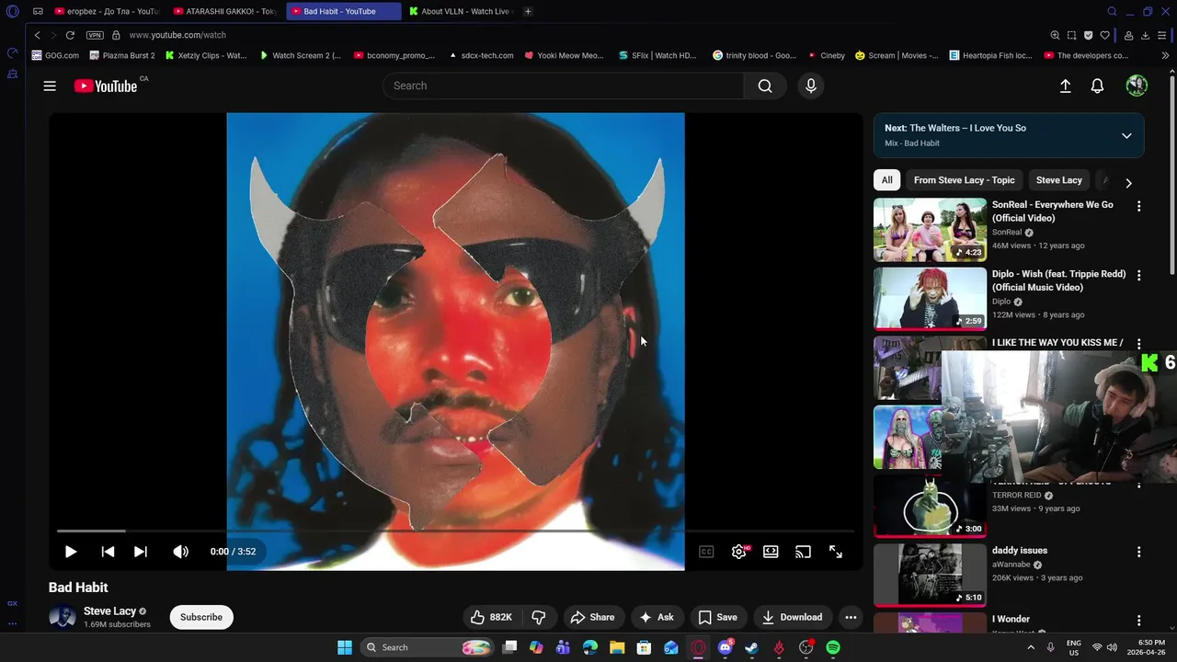Save video to a playlist
This screenshot has height=662, width=1177.
pos(717,617)
